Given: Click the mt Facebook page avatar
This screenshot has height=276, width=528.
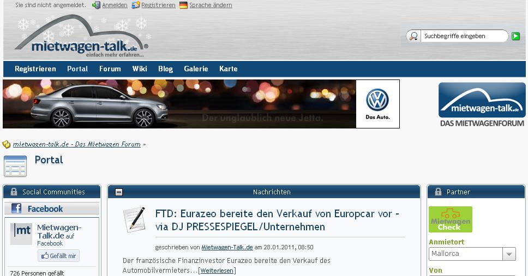Looking at the screenshot, I should [x=21, y=234].
